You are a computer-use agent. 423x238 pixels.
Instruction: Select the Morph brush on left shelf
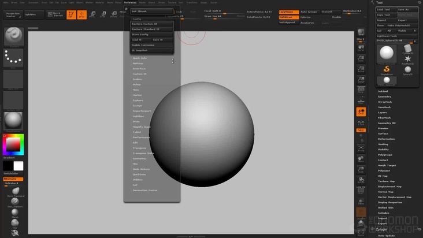point(15,213)
